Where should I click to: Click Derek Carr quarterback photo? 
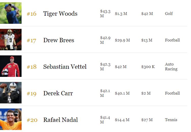coord(11,93)
